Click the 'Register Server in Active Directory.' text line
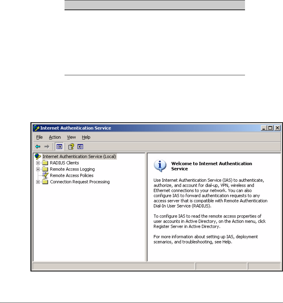The width and height of the screenshot is (283, 303). [x=187, y=226]
